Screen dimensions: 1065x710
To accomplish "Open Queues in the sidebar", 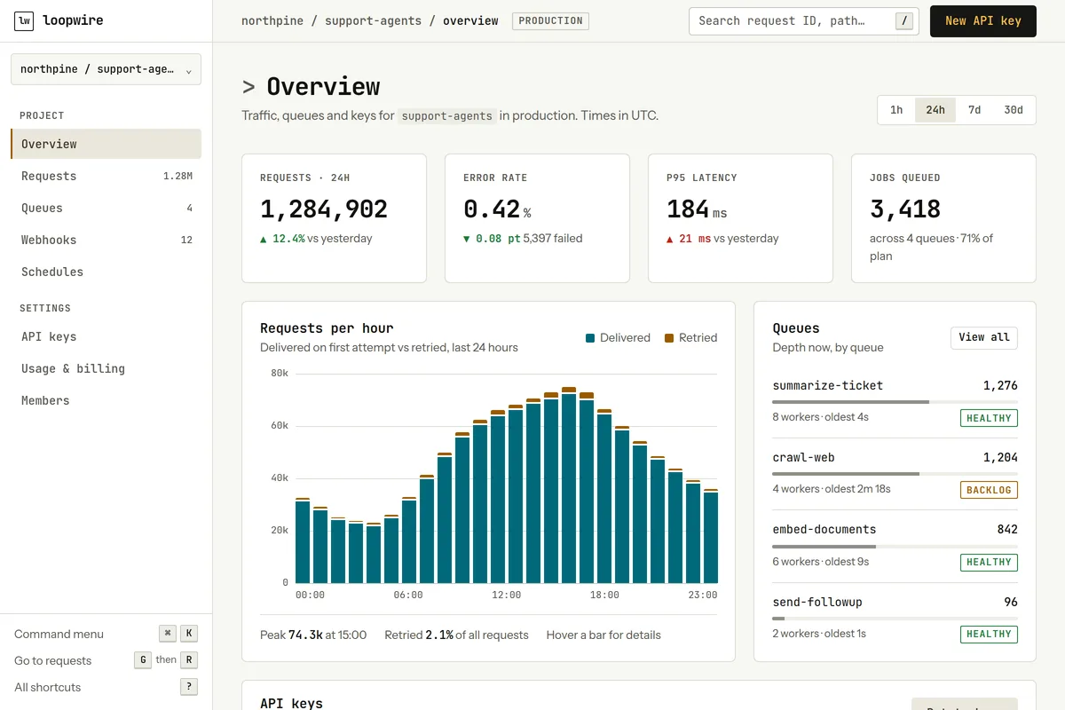I will 106,208.
